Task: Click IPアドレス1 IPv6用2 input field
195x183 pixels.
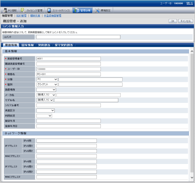Action: [66, 151]
